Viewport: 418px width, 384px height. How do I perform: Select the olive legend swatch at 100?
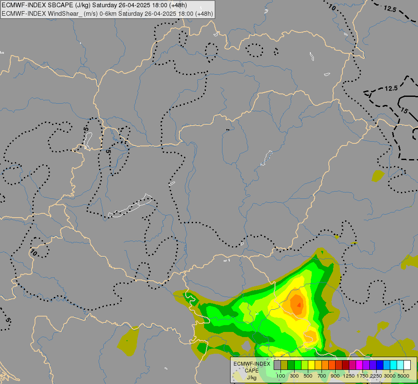(284, 365)
